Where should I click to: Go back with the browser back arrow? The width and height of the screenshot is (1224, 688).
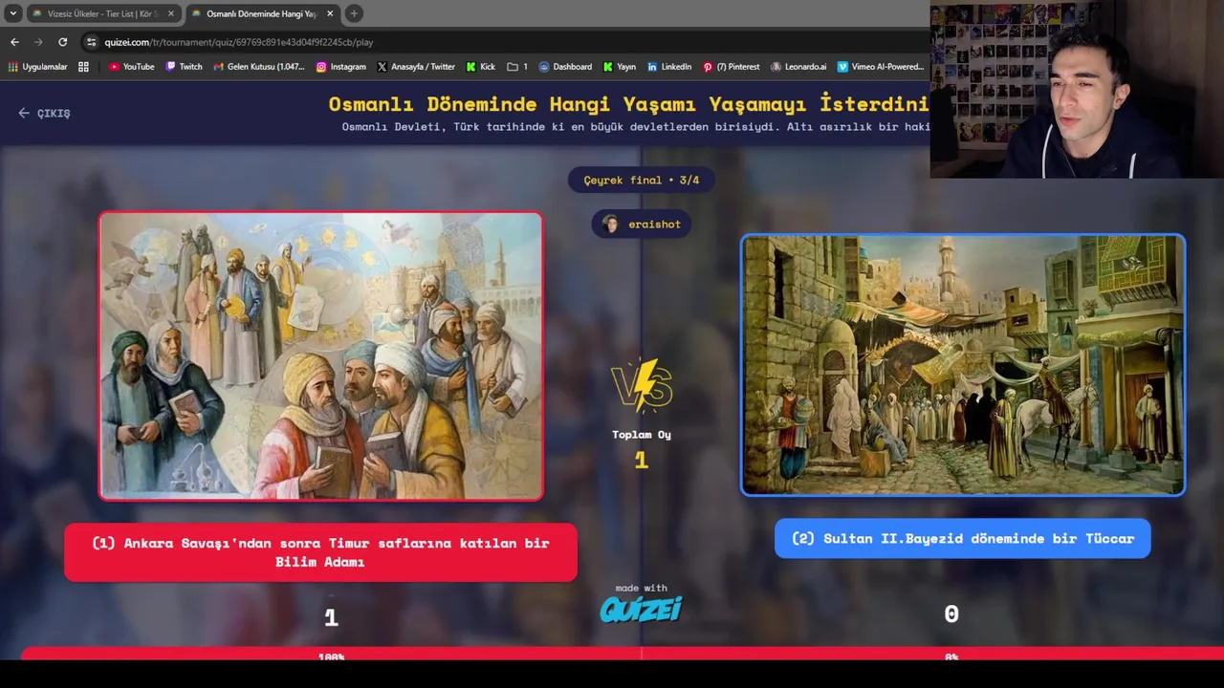point(14,42)
